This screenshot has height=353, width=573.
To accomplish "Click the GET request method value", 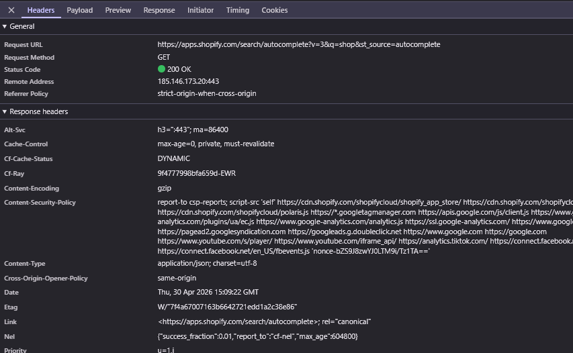I will 164,57.
